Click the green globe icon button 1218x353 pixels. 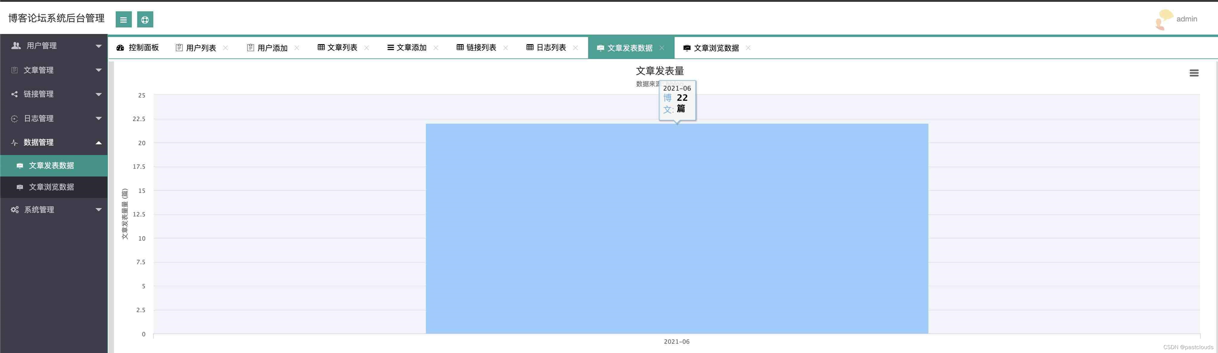pos(145,19)
